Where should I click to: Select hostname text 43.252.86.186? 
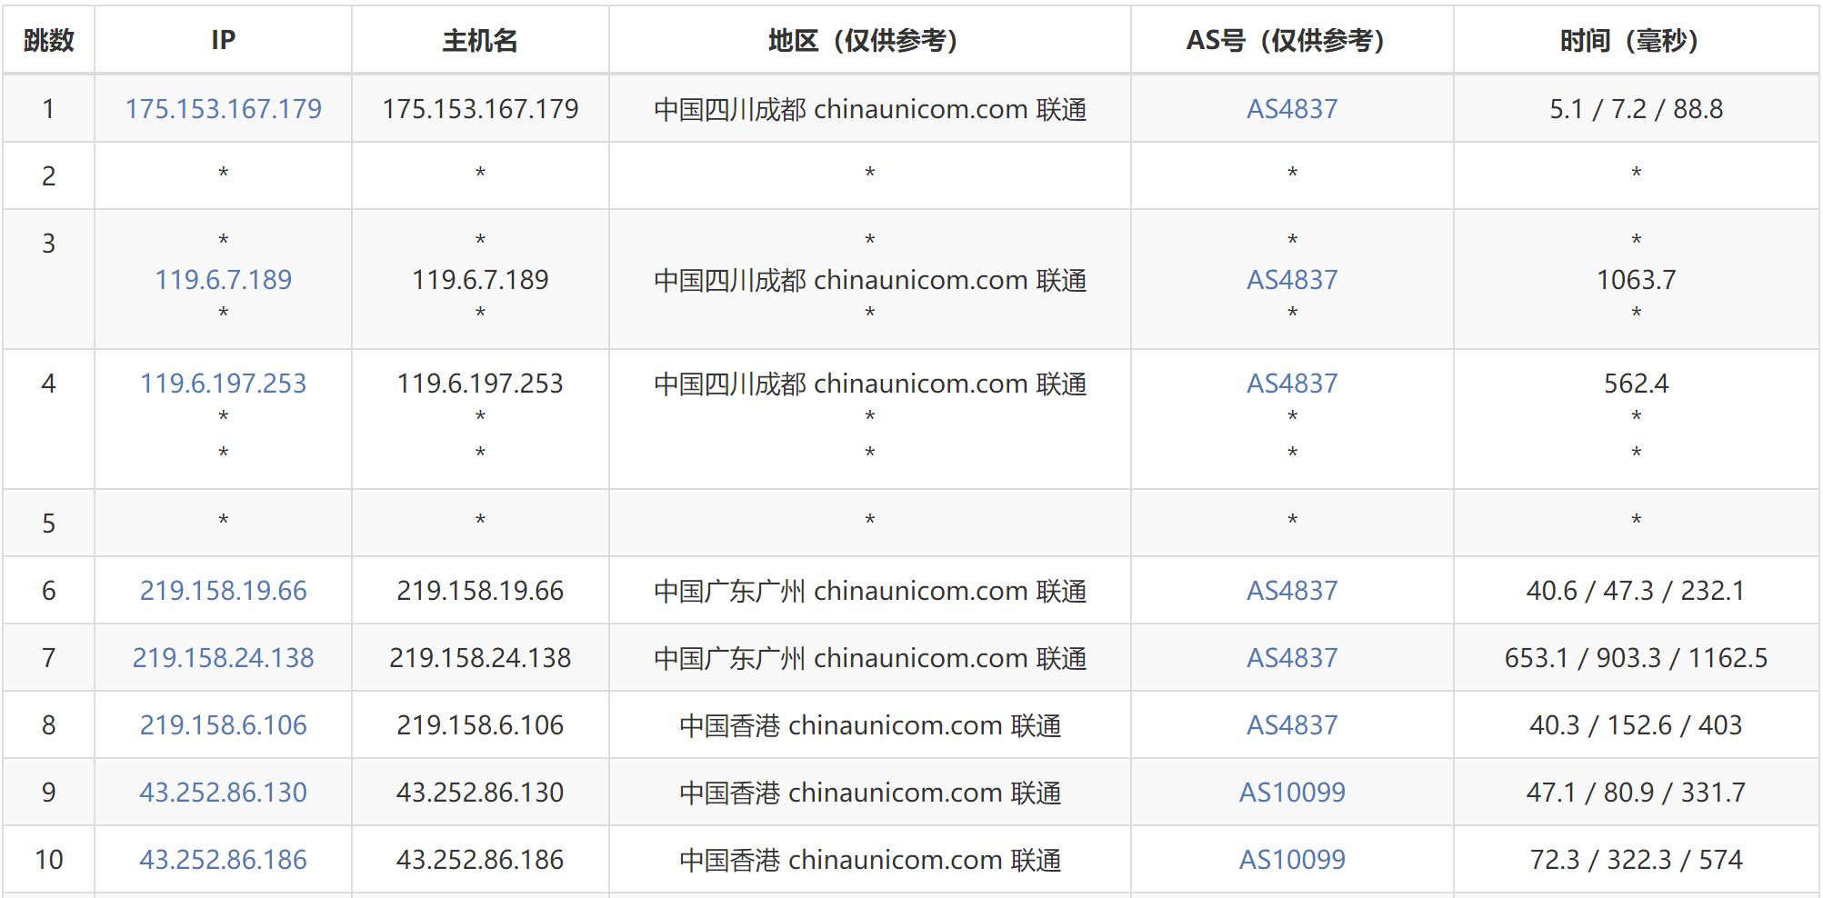pyautogui.click(x=480, y=860)
